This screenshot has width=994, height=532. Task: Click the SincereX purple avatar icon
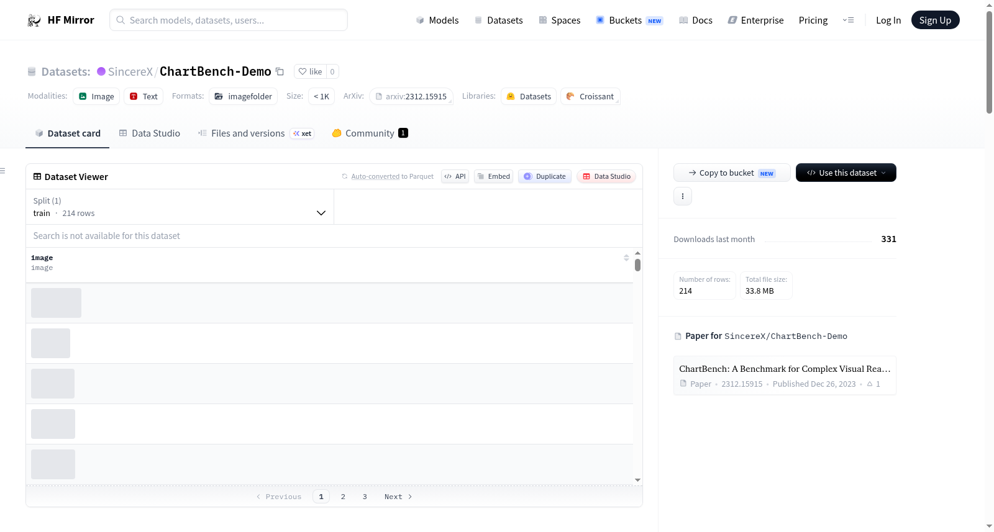click(101, 71)
